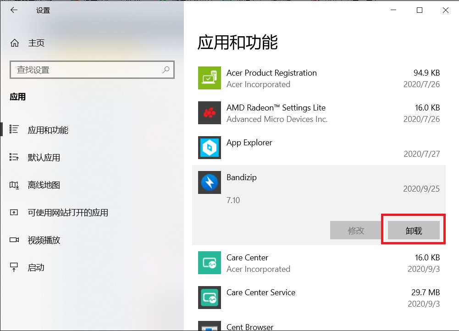The width and height of the screenshot is (459, 331).
Task: Focus the 查找设置 search field
Action: [92, 70]
